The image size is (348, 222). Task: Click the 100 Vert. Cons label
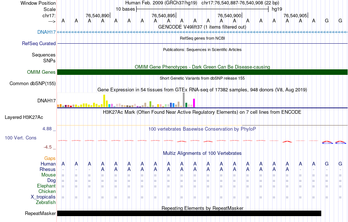pos(21,138)
